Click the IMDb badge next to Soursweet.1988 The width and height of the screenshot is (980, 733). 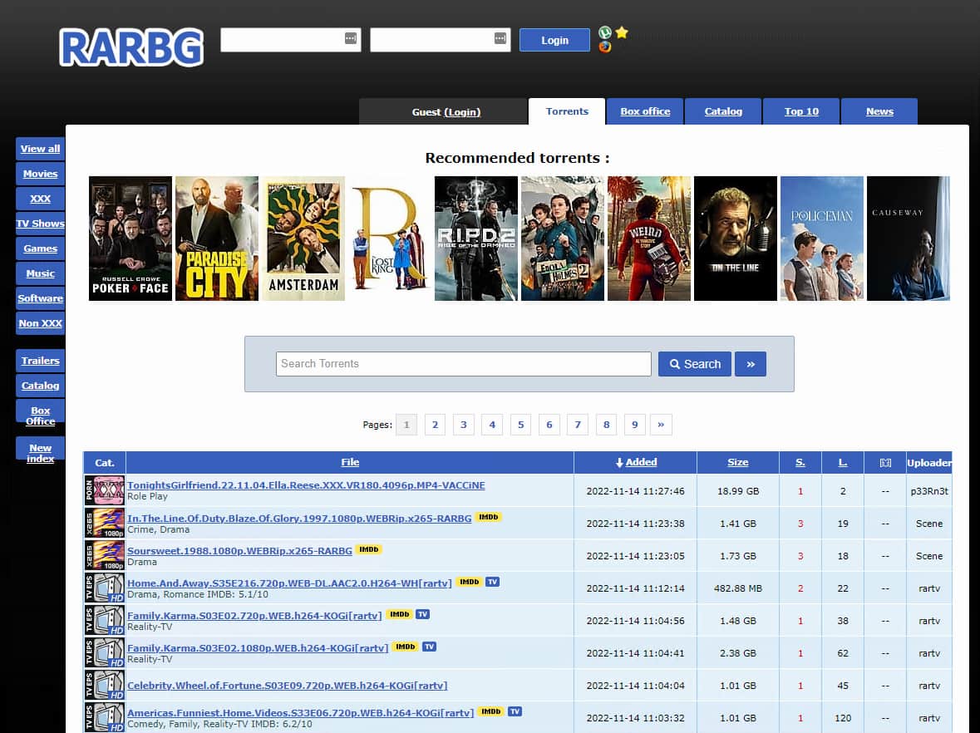coord(369,549)
